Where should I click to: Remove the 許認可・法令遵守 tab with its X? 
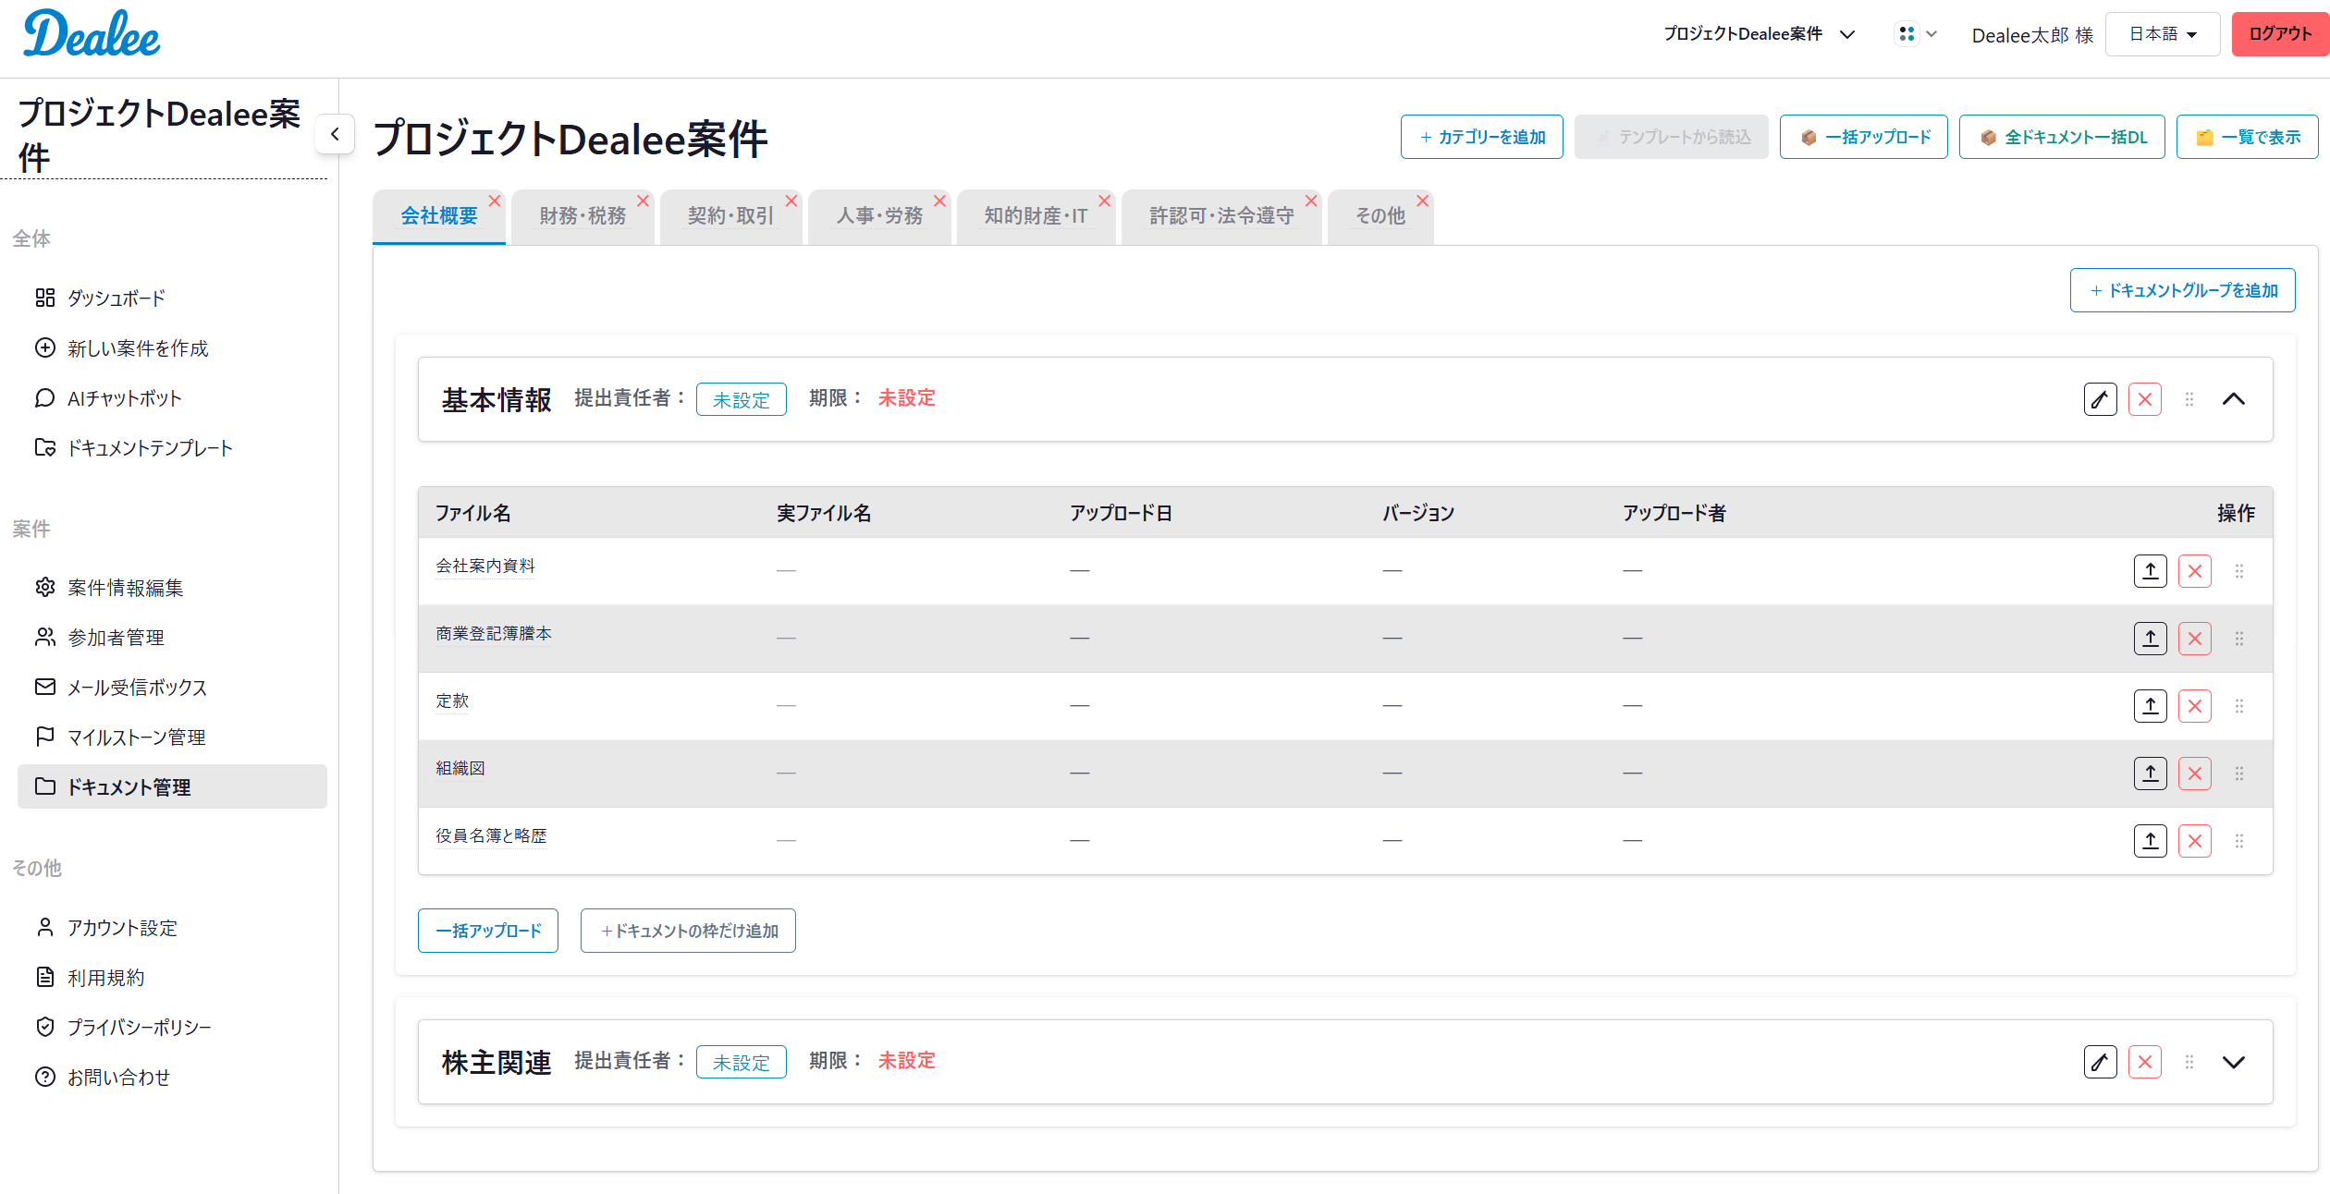coord(1311,201)
